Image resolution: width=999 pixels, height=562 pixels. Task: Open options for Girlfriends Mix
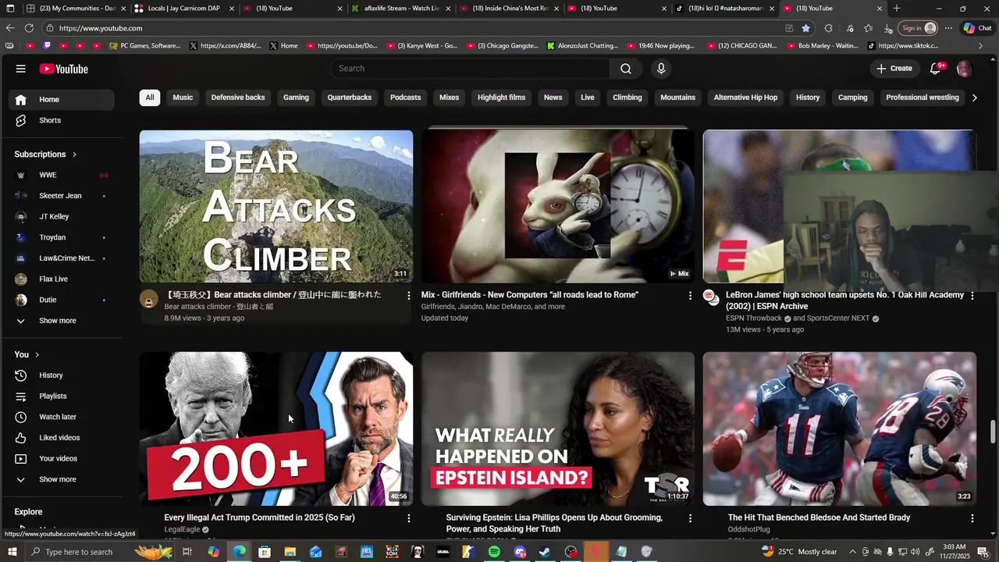click(690, 296)
